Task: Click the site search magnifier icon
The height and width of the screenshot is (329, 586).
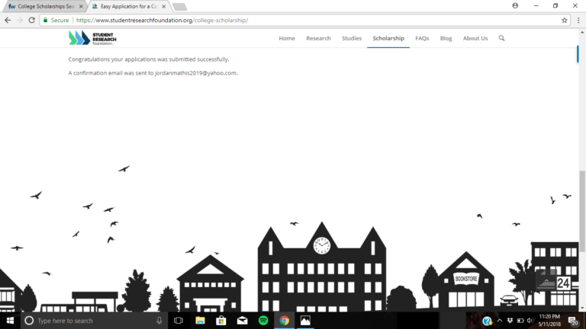Action: [x=501, y=38]
